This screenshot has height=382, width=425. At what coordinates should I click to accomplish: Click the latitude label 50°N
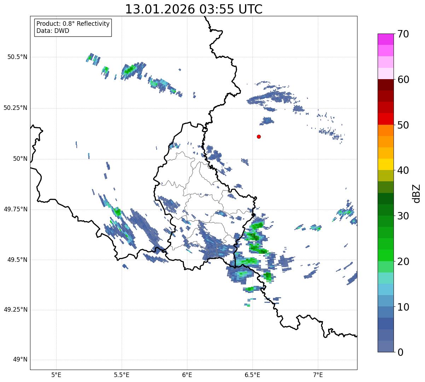point(20,159)
